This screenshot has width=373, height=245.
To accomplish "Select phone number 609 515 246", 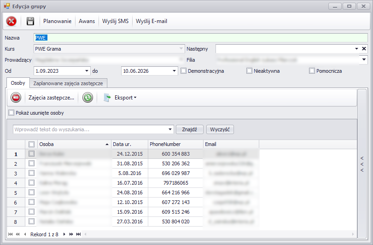I will click(x=175, y=212).
